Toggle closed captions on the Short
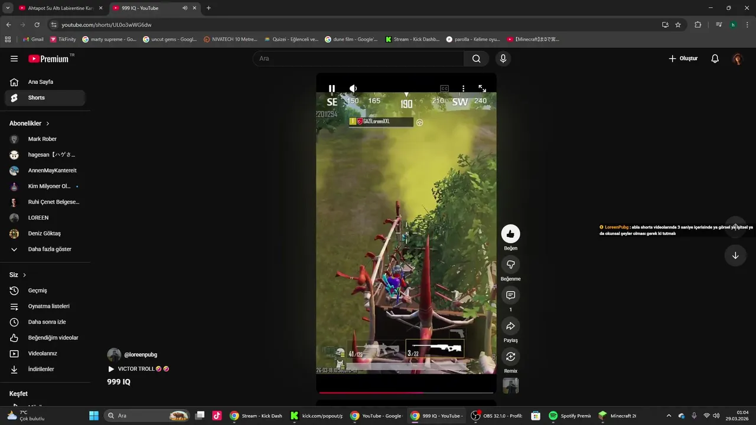756x425 pixels. point(444,89)
